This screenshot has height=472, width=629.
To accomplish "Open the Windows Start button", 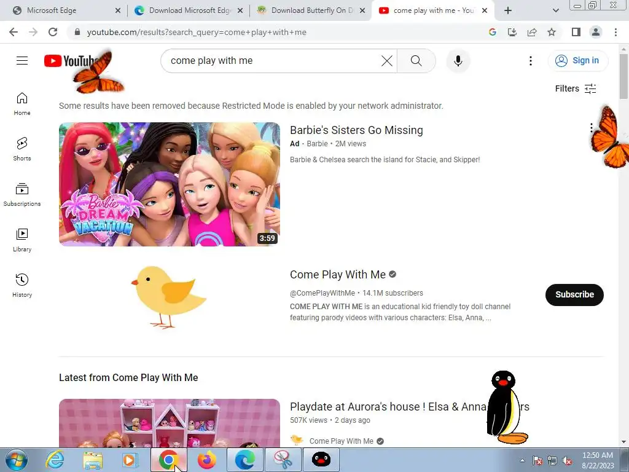I will coord(16,460).
